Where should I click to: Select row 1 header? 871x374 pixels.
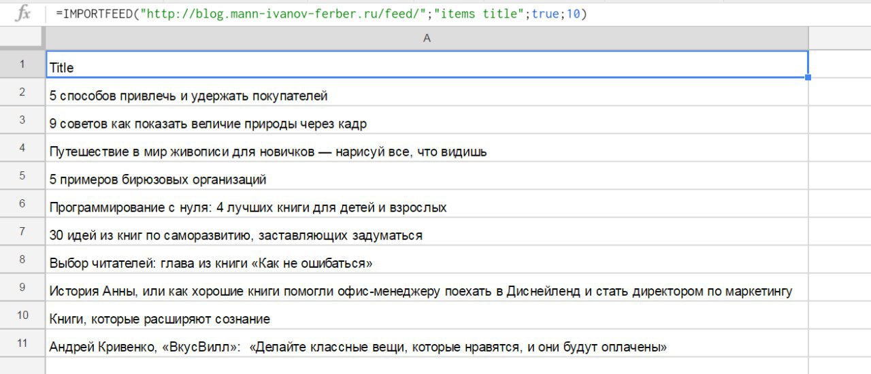(x=22, y=64)
